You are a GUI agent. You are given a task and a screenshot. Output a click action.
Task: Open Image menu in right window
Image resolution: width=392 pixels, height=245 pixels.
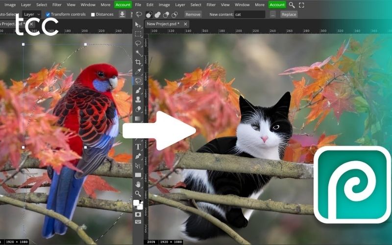(x=164, y=5)
